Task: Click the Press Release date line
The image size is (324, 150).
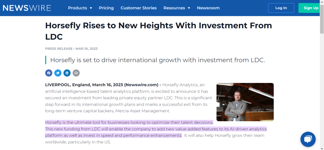Action: coord(71,49)
